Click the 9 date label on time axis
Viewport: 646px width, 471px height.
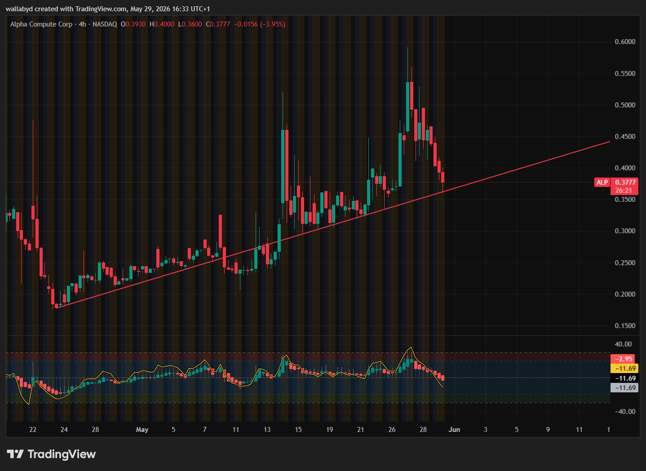click(x=548, y=430)
